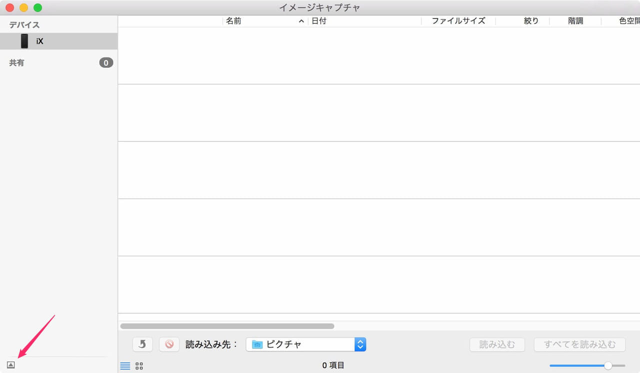Expand the 共有 section in sidebar
The height and width of the screenshot is (373, 640).
[x=16, y=63]
